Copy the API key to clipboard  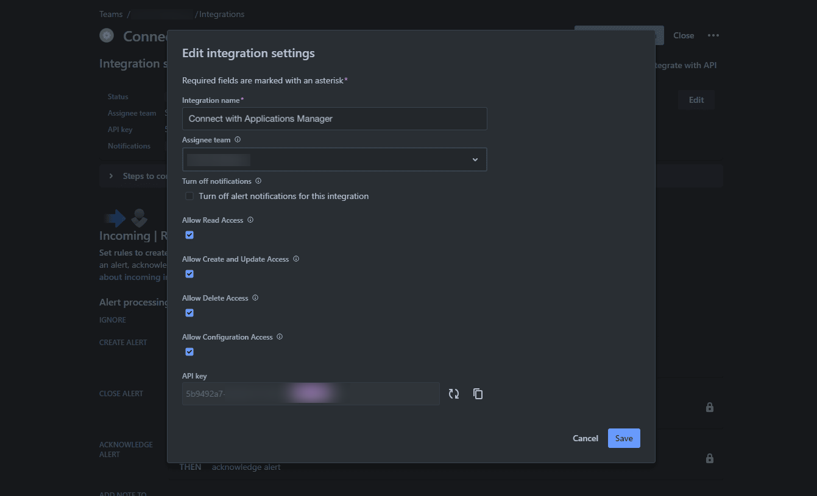(478, 394)
